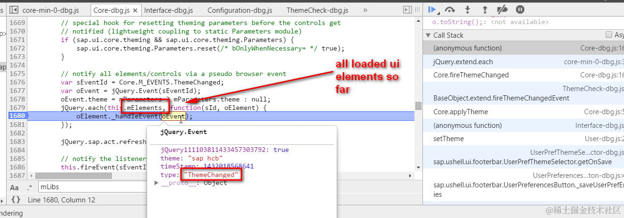Deactivate all breakpoints

(503, 9)
